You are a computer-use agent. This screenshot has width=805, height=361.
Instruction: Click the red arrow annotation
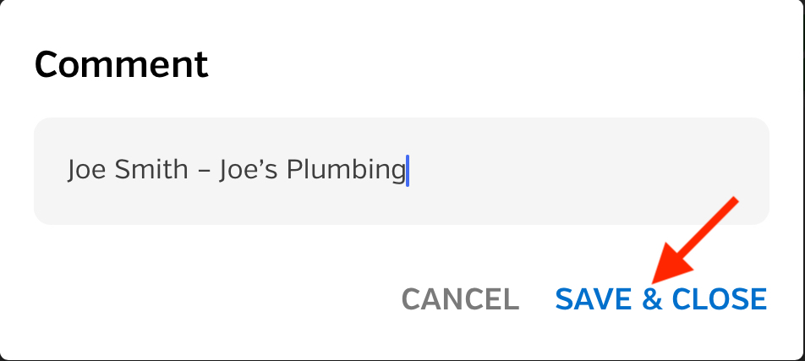[695, 240]
